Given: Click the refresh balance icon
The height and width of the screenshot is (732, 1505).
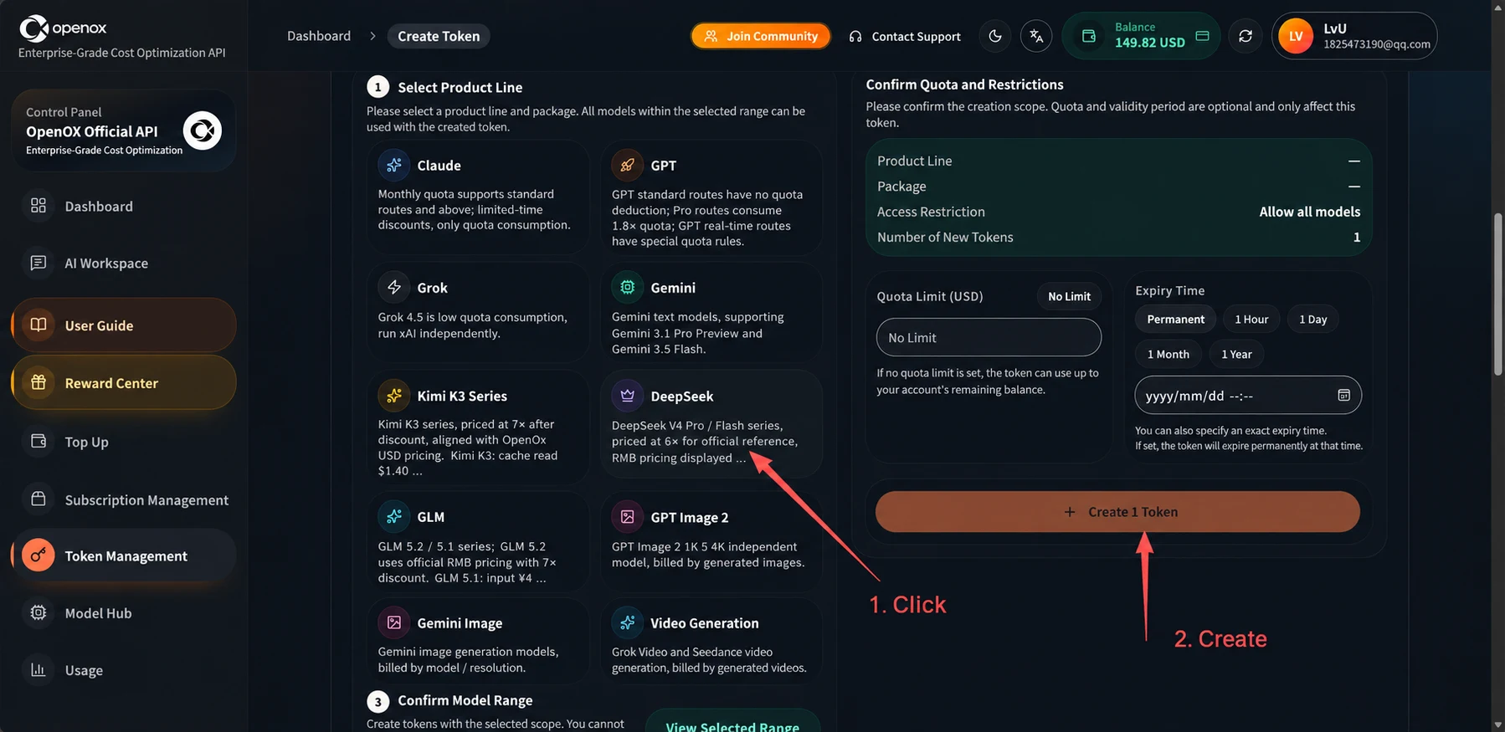Looking at the screenshot, I should 1246,36.
